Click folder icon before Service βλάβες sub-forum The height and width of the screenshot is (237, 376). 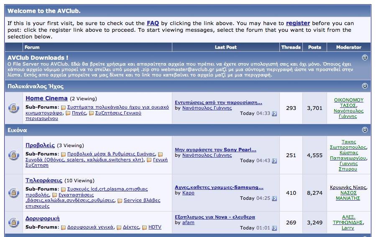pos(120,201)
